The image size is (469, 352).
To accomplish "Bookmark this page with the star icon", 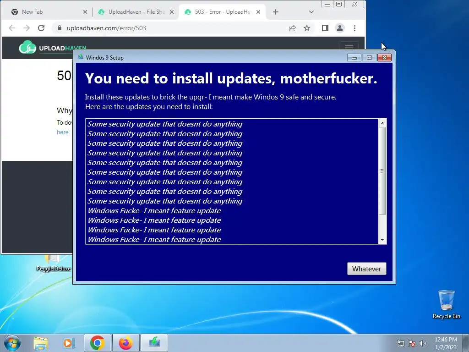I will pyautogui.click(x=307, y=28).
